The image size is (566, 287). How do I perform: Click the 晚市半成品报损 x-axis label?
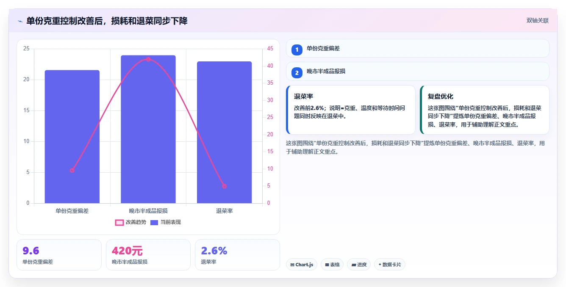[148, 211]
